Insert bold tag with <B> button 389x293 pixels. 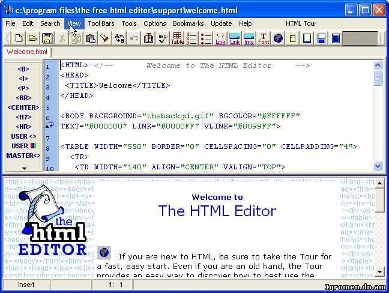pyautogui.click(x=23, y=69)
